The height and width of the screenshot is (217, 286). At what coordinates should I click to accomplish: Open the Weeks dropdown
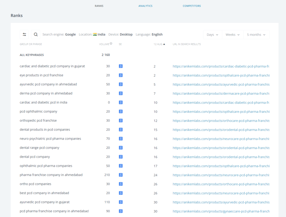(x=233, y=35)
